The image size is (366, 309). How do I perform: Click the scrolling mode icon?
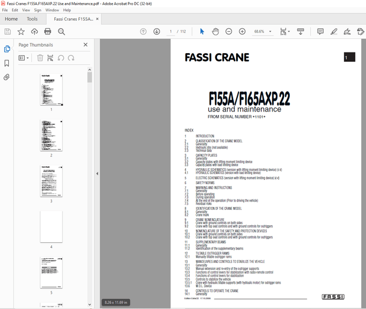(300, 31)
